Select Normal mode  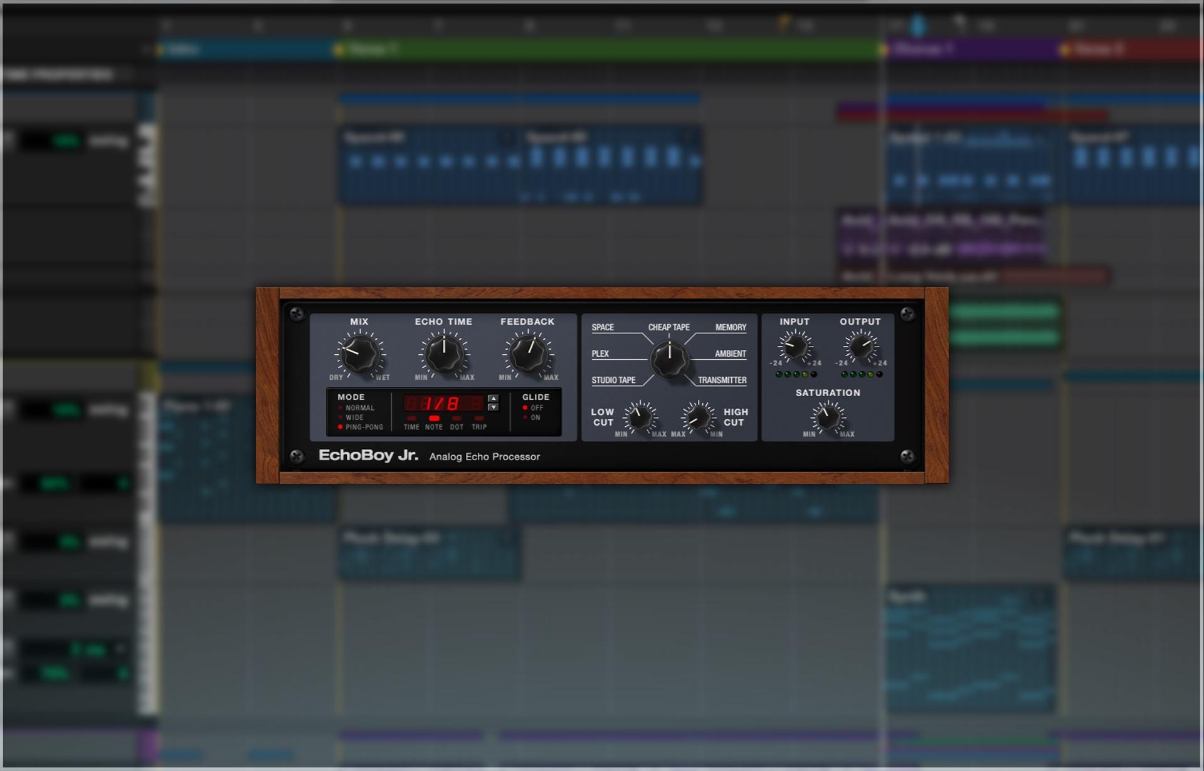tap(356, 407)
